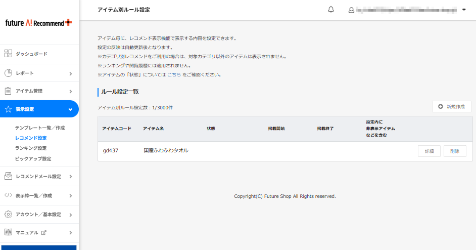Expand the レコメンドメール設定 chevron
Image resolution: width=476 pixels, height=250 pixels.
(x=70, y=177)
